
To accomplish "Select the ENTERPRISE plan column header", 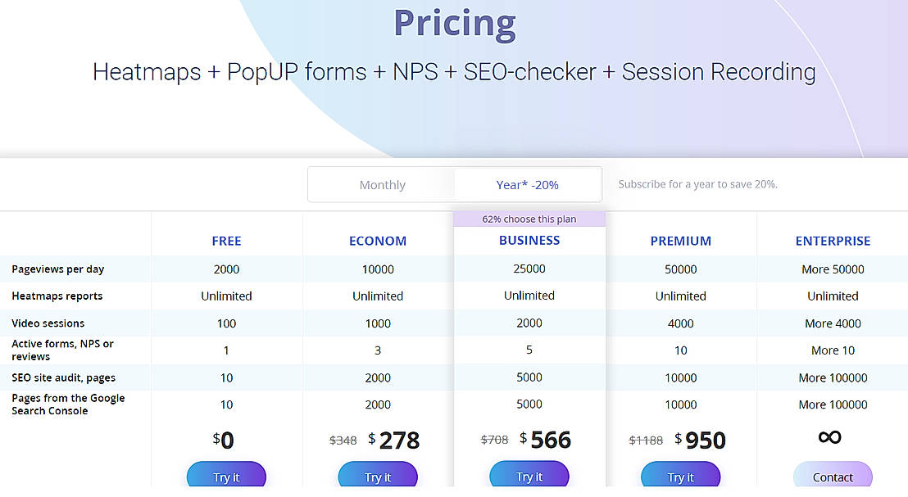I will 833,241.
